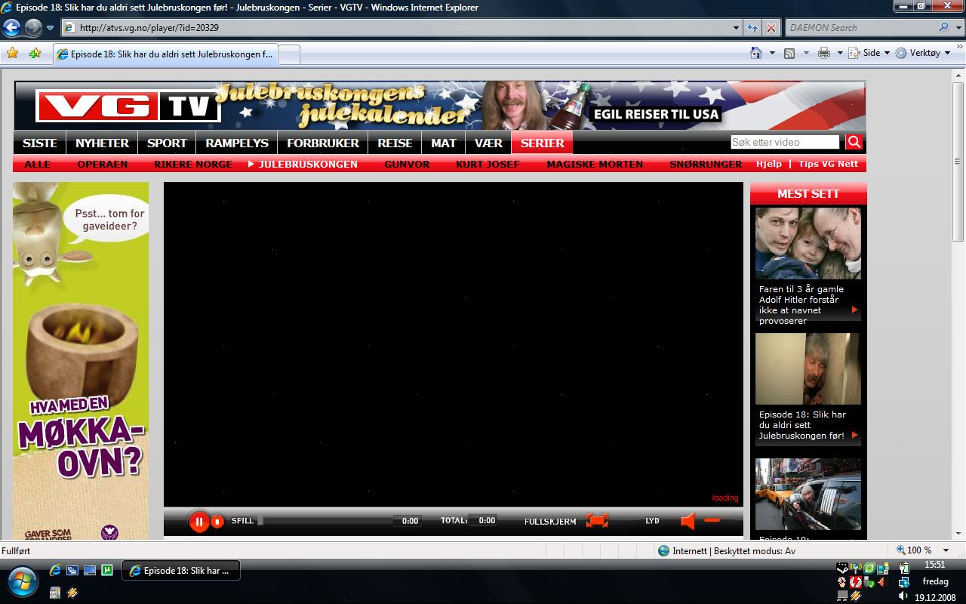Open 'Episode 18: Slik har du aldri' title link

pyautogui.click(x=802, y=425)
